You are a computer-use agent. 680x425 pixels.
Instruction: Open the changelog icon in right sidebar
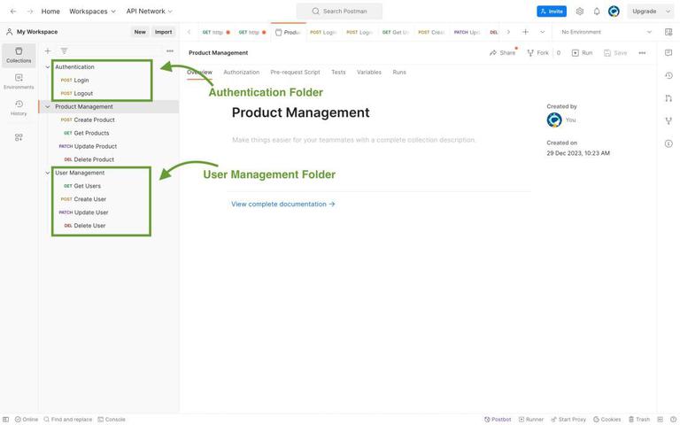tap(668, 75)
